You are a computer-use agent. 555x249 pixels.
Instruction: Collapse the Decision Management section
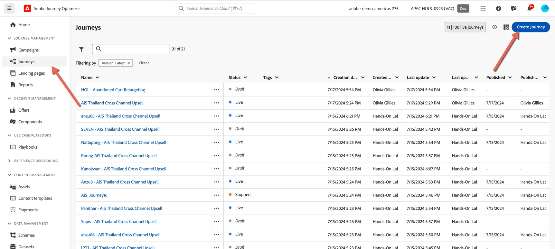[9, 98]
